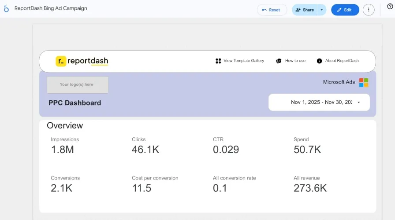Click the reportdash logo

tap(82, 61)
